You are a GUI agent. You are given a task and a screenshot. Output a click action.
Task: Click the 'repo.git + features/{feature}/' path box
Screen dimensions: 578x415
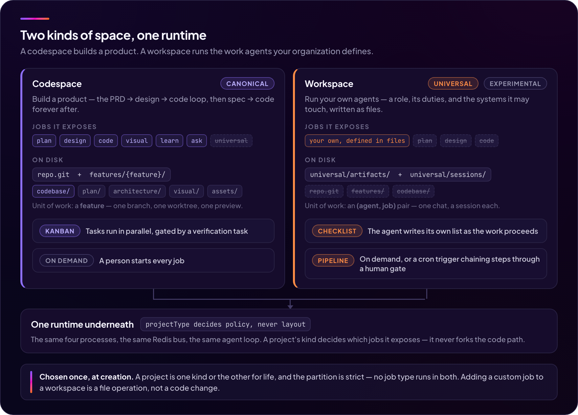tap(101, 174)
